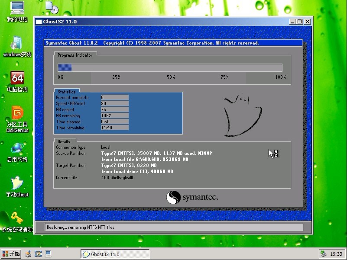Click the edit quick launch icon on taskbar
The width and height of the screenshot is (347, 260).
coord(38,254)
